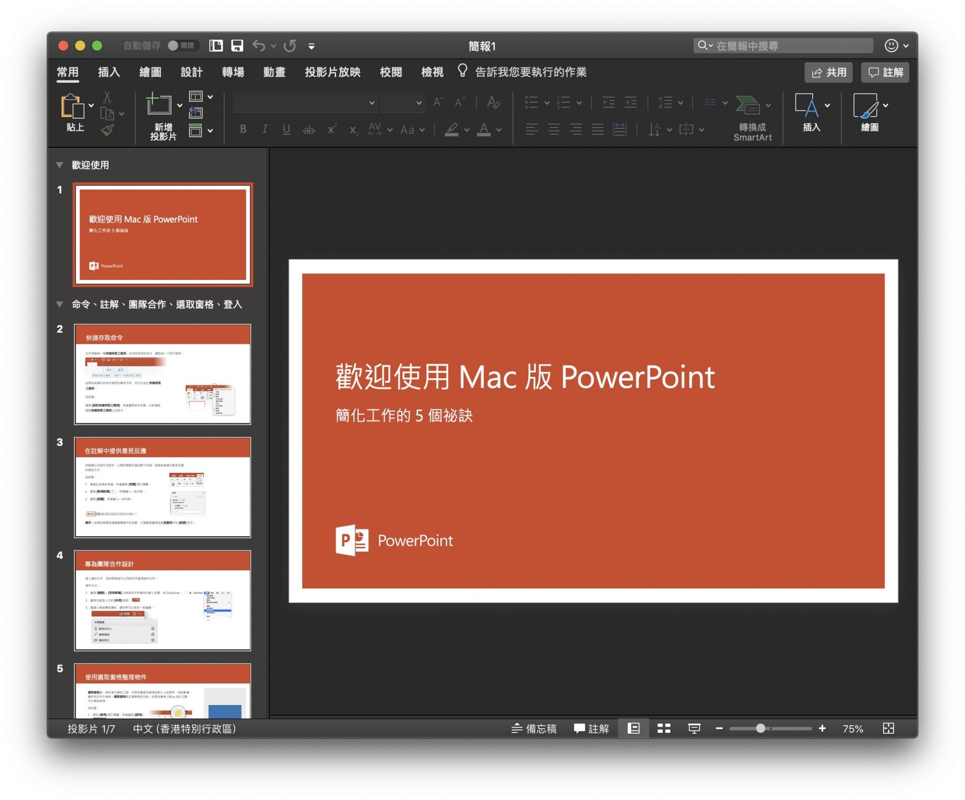The width and height of the screenshot is (965, 800).
Task: Toggle the Notes pane in status bar
Action: (534, 728)
